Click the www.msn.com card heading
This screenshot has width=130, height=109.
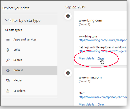[90, 78]
